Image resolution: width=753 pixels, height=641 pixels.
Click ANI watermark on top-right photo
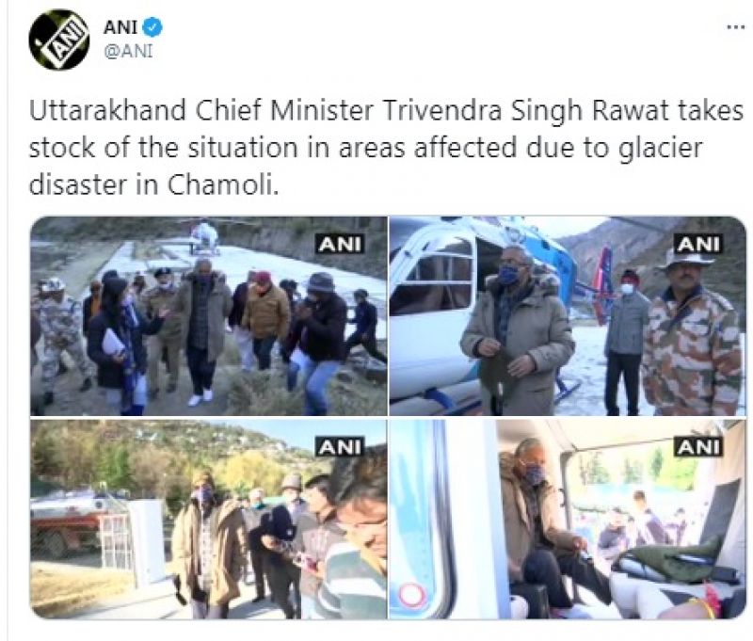[698, 244]
